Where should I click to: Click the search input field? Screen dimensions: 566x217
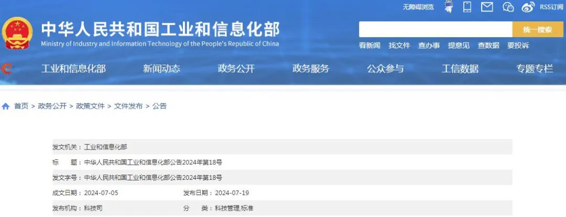pos(436,29)
